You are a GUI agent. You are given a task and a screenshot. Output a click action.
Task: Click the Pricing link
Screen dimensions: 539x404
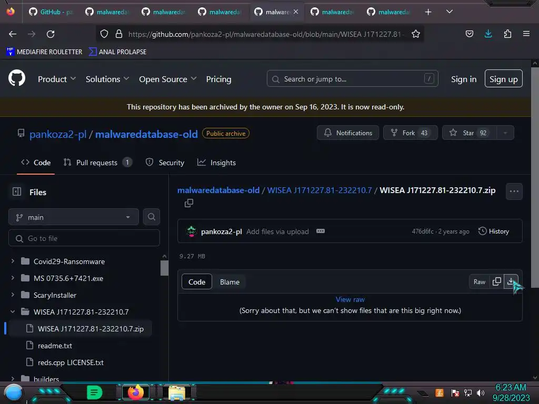218,79
